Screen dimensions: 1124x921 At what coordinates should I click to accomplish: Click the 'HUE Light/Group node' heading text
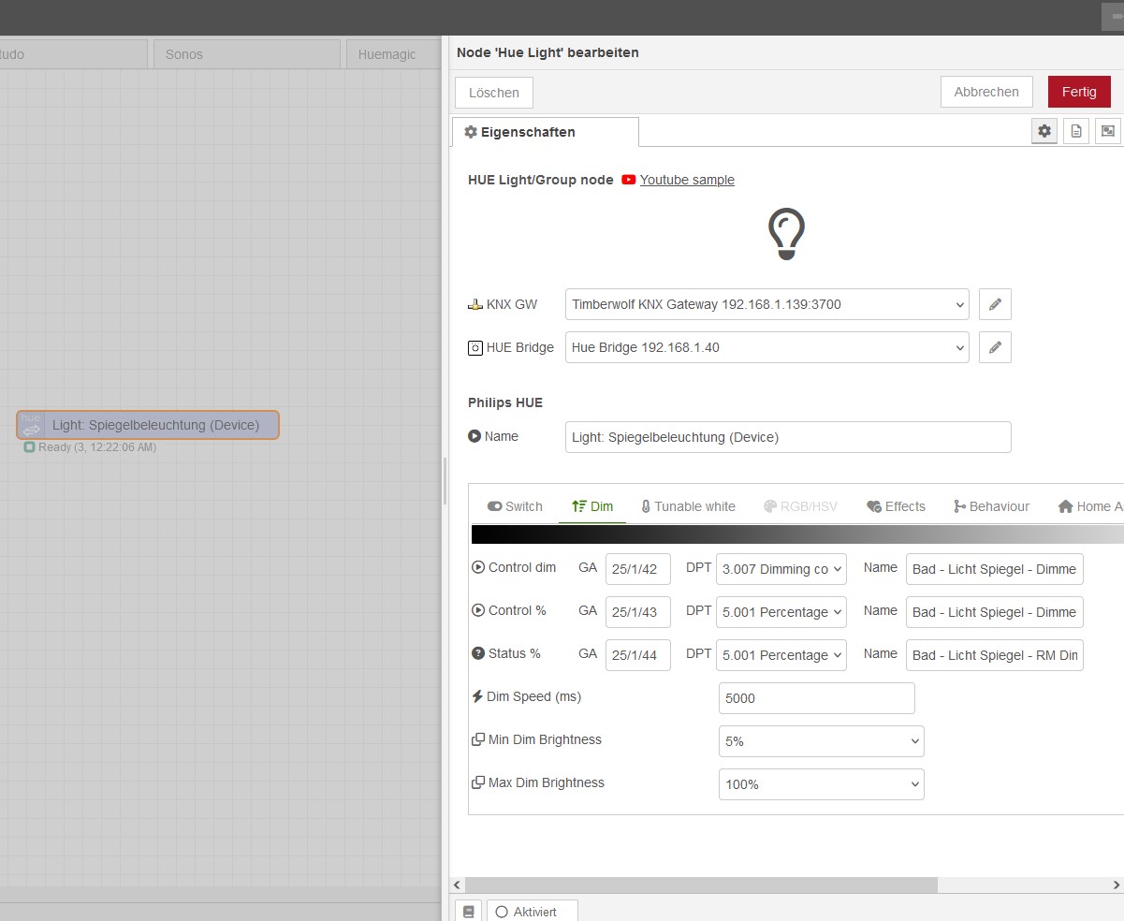pos(541,180)
